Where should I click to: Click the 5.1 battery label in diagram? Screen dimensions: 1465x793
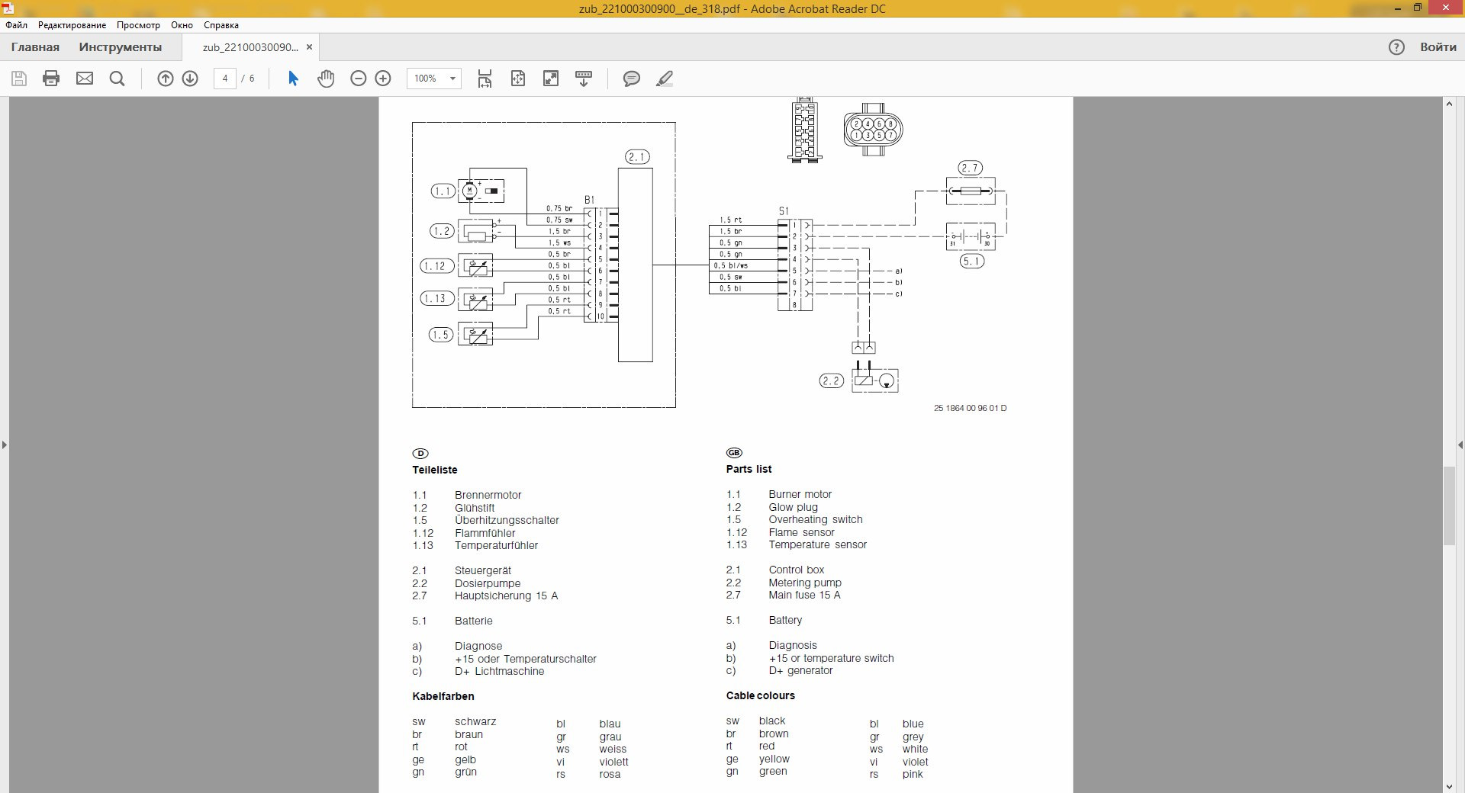(x=971, y=261)
